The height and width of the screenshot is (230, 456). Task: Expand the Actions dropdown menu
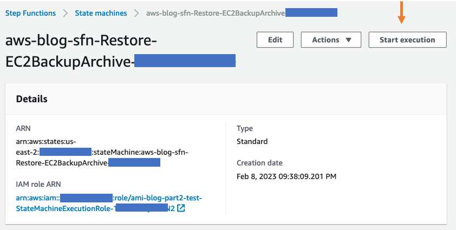(331, 40)
